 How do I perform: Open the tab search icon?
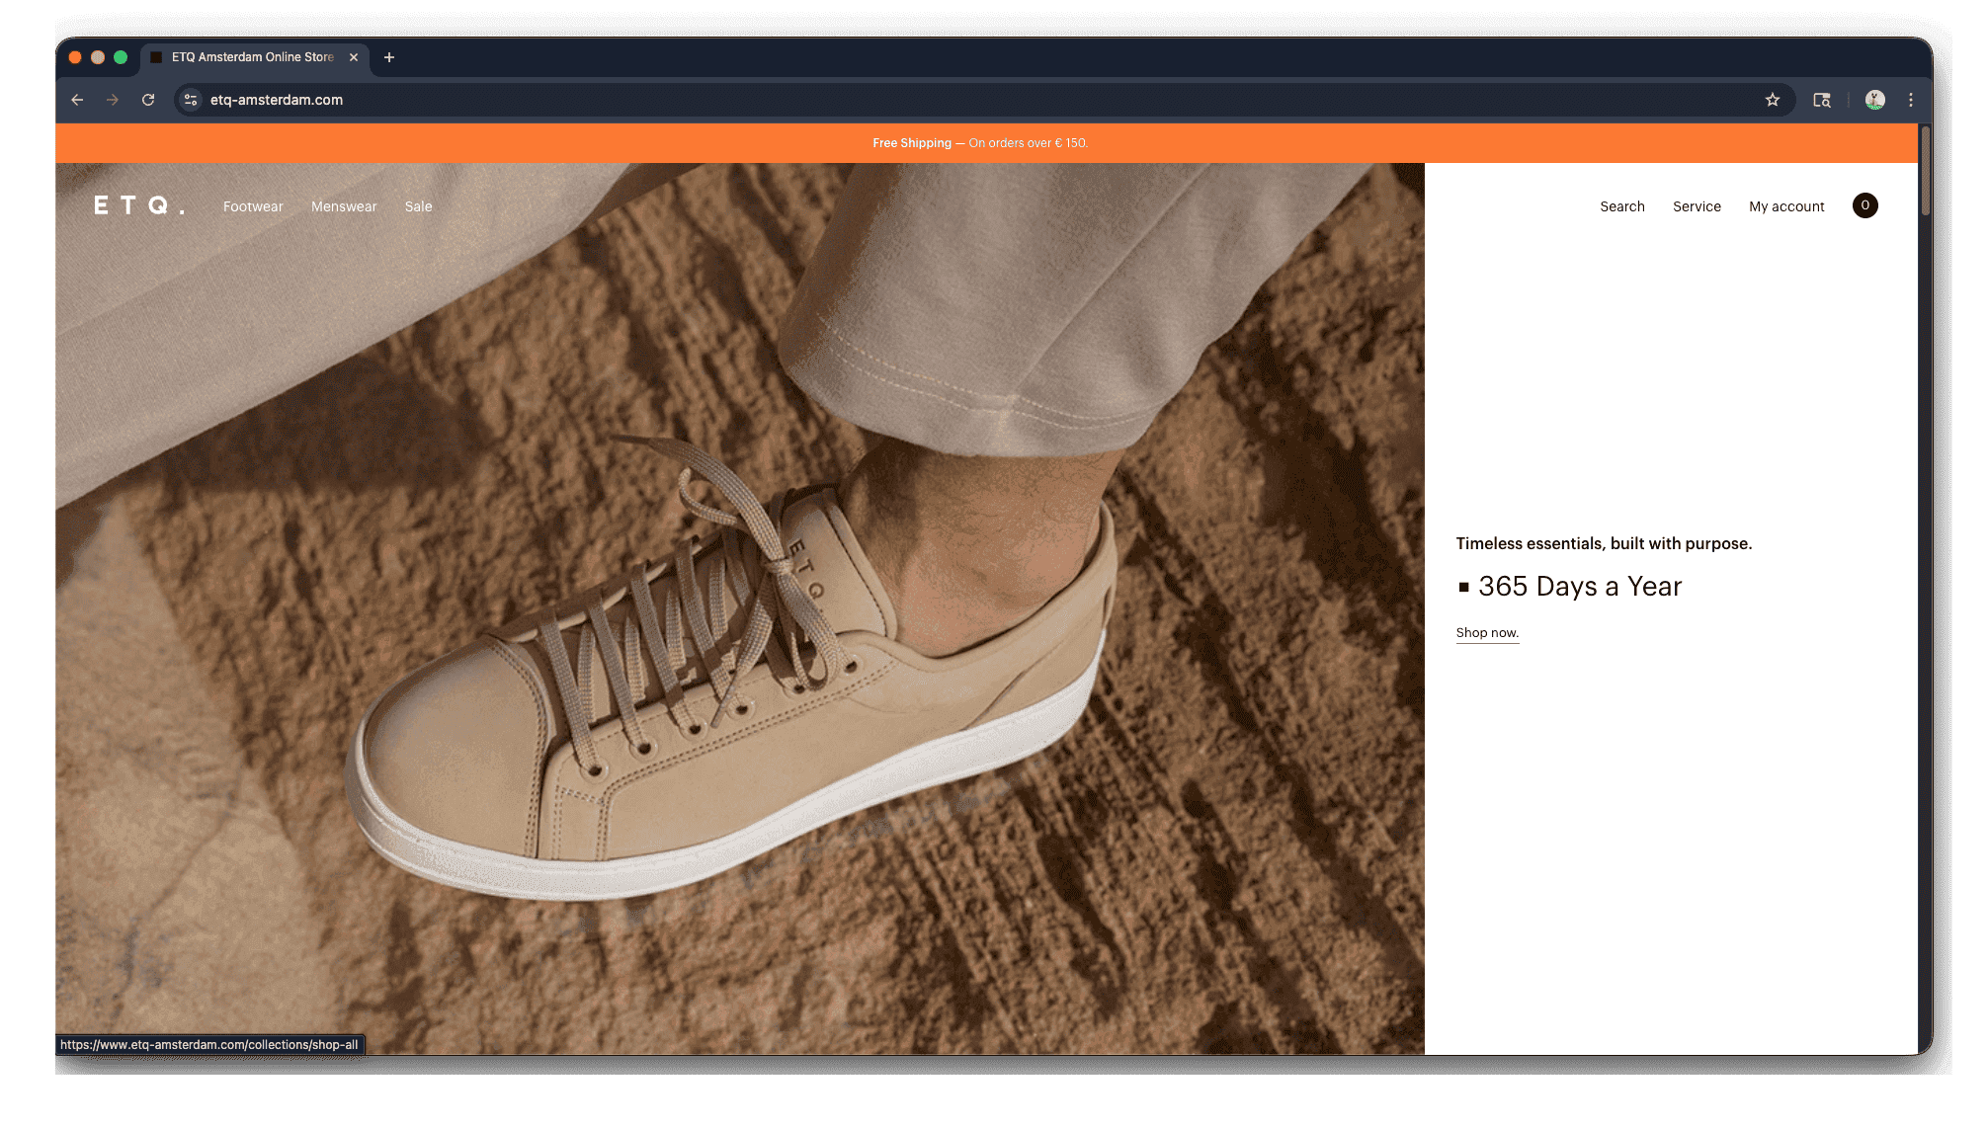click(1822, 100)
